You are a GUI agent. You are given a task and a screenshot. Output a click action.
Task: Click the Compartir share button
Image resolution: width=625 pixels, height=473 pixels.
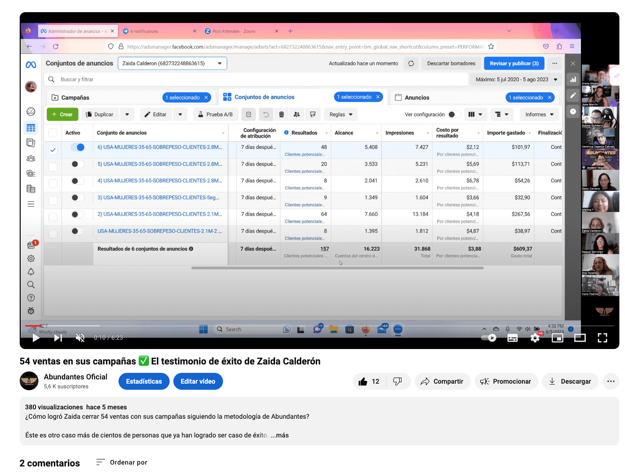[x=442, y=381]
